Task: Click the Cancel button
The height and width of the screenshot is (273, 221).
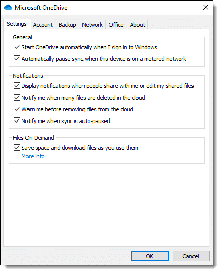Action: coord(191,256)
